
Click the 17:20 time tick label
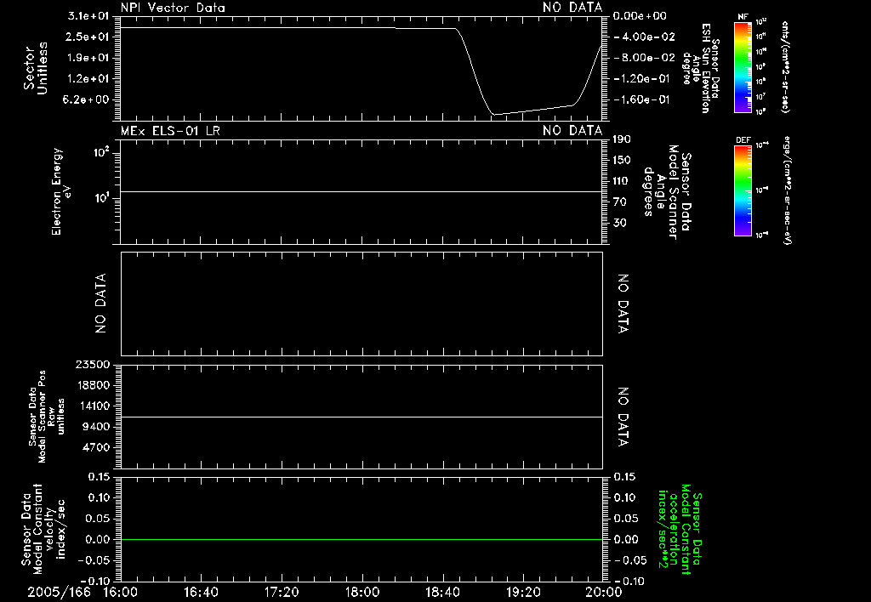click(282, 592)
